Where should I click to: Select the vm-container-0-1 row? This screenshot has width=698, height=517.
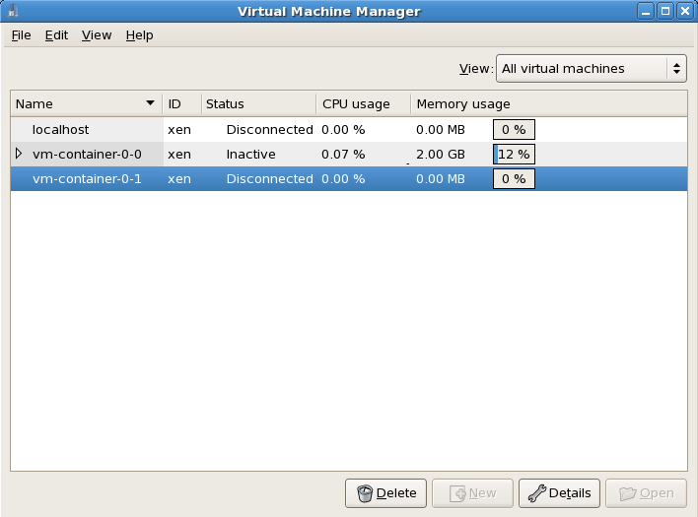pyautogui.click(x=349, y=178)
